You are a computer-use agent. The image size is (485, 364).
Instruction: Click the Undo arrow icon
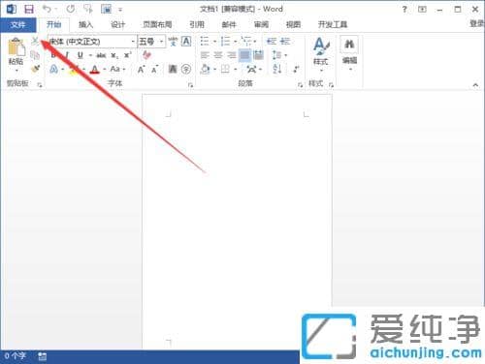pyautogui.click(x=48, y=9)
